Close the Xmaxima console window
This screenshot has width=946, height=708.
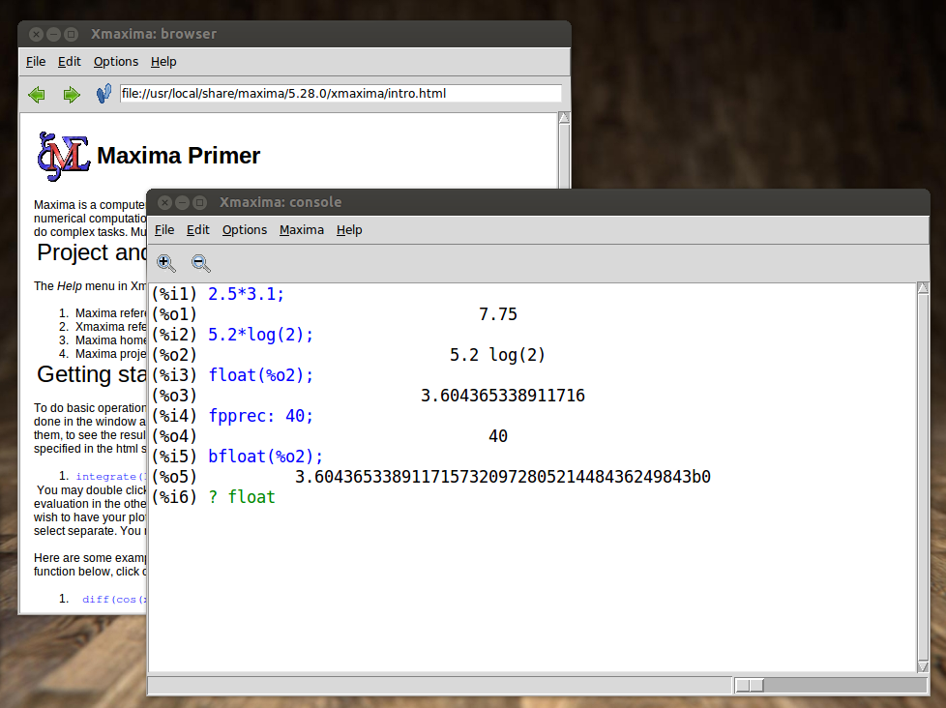(164, 202)
